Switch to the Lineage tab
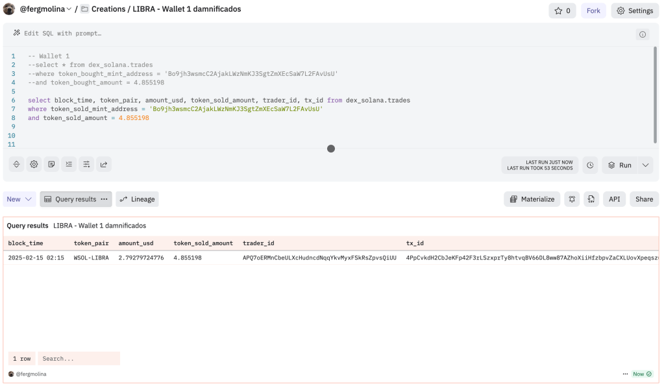Viewport: 664px width, 388px height. coord(137,199)
